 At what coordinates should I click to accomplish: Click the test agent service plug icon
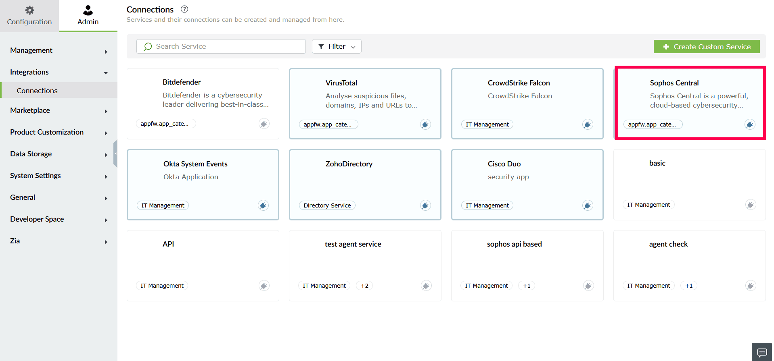pos(426,286)
